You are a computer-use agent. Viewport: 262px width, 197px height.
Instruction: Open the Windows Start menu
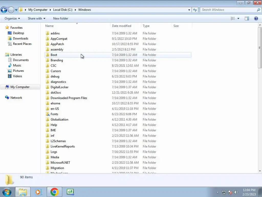coord(7,192)
